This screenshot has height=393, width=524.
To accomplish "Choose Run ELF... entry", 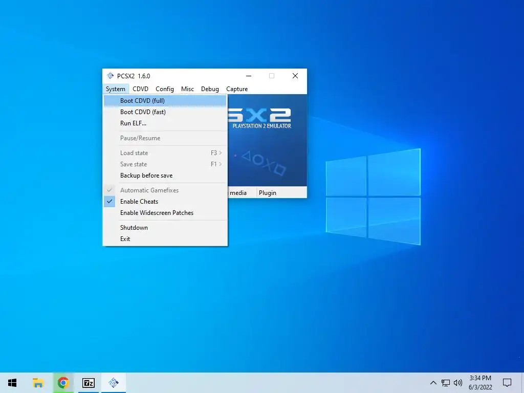I will tap(165, 123).
